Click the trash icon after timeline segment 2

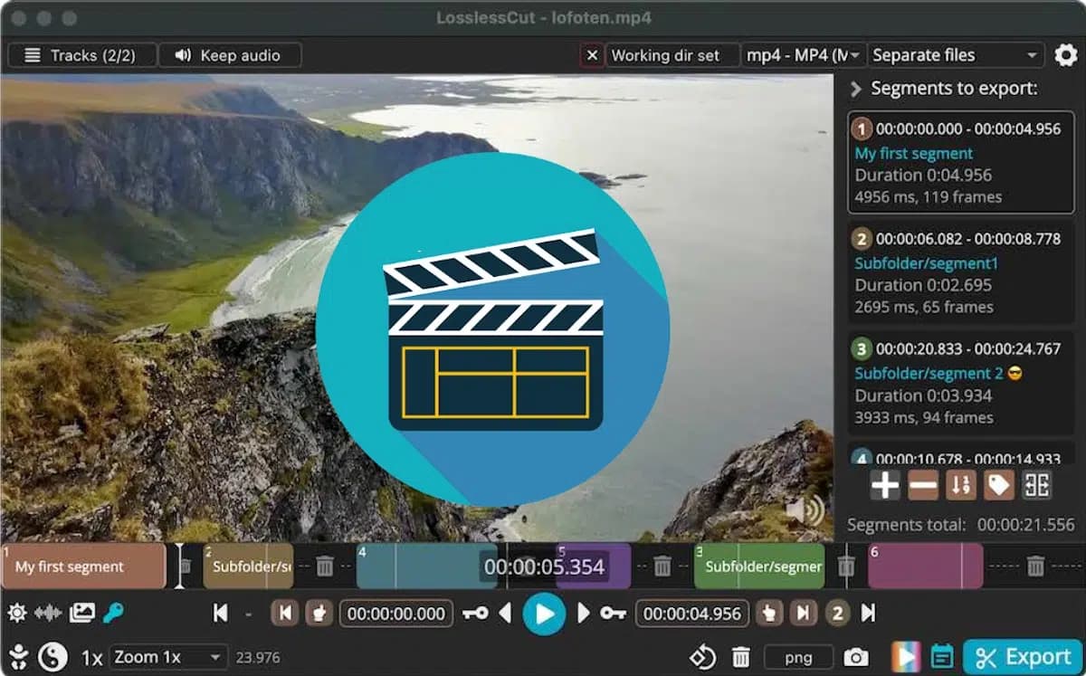324,567
